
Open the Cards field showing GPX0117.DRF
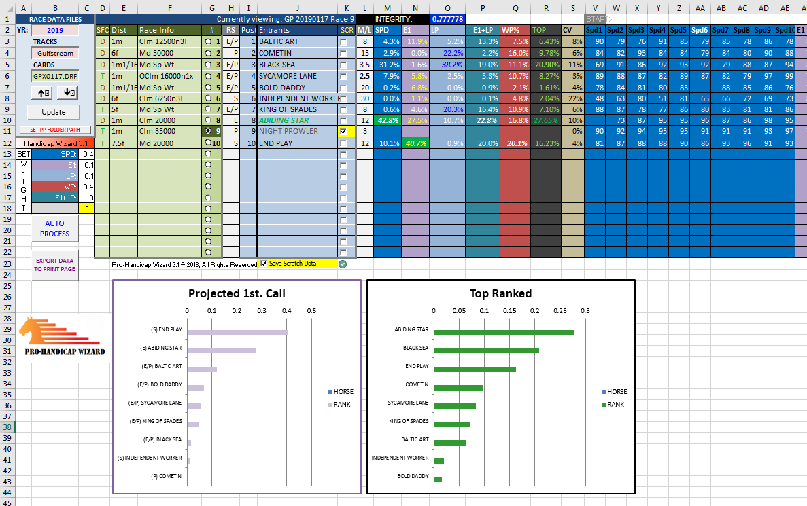(x=54, y=76)
